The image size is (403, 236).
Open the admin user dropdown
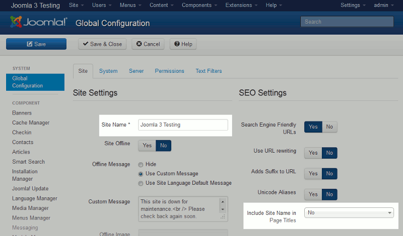(385, 6)
